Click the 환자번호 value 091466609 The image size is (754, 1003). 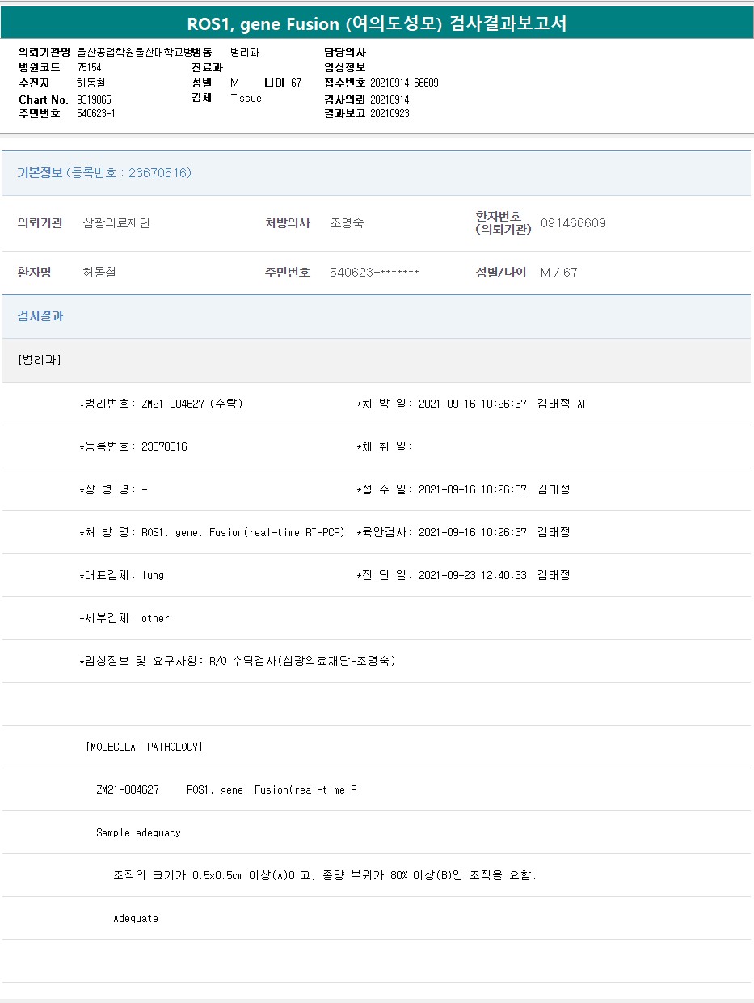(573, 223)
